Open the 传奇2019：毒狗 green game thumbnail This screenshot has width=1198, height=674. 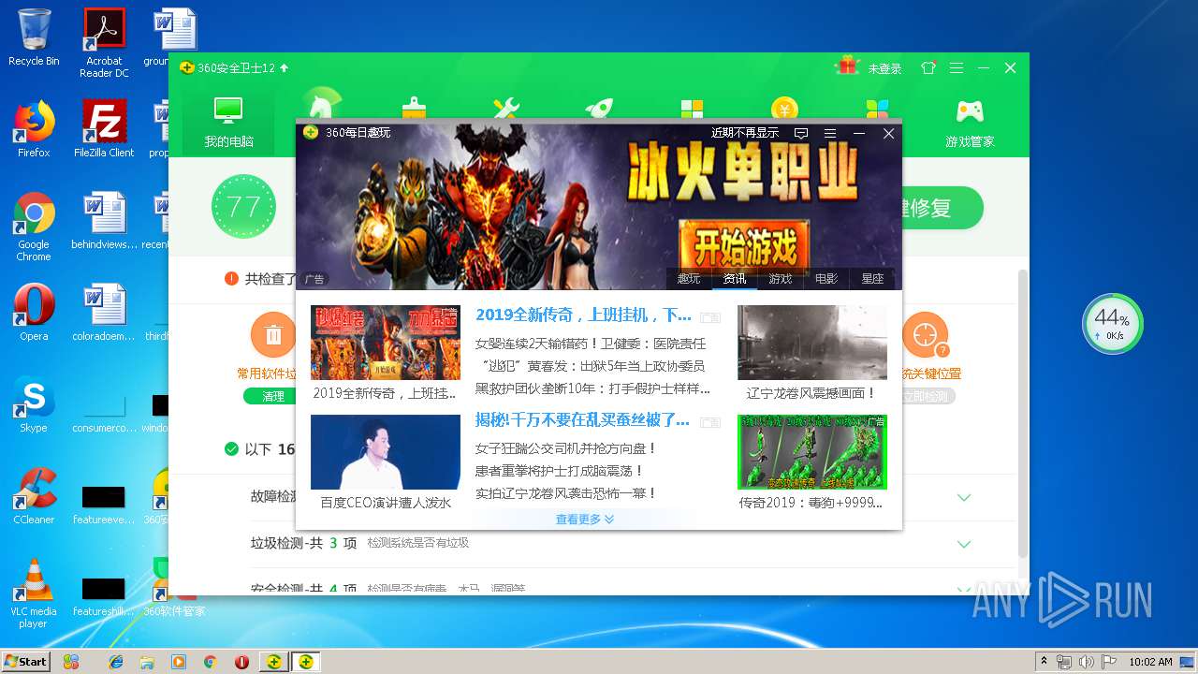point(812,452)
